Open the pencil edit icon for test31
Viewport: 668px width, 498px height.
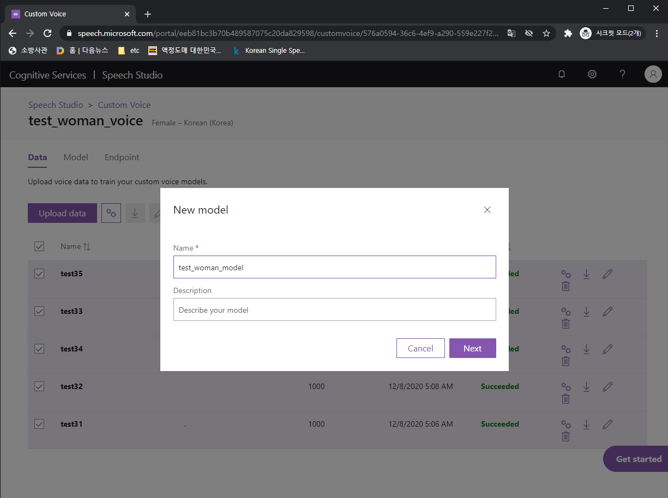coord(607,424)
